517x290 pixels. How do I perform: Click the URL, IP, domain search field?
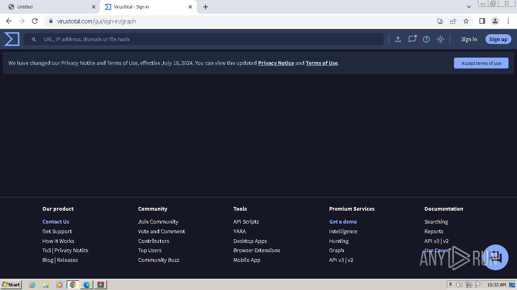[204, 39]
